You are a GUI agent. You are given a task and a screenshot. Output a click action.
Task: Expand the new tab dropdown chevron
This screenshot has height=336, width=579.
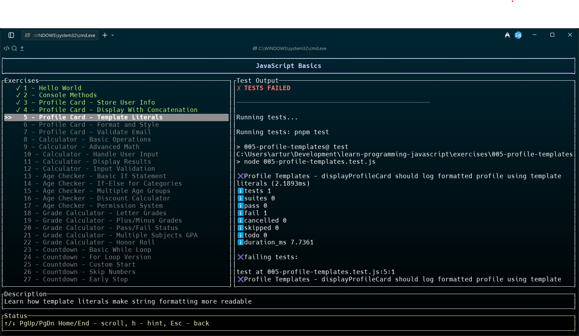(113, 35)
